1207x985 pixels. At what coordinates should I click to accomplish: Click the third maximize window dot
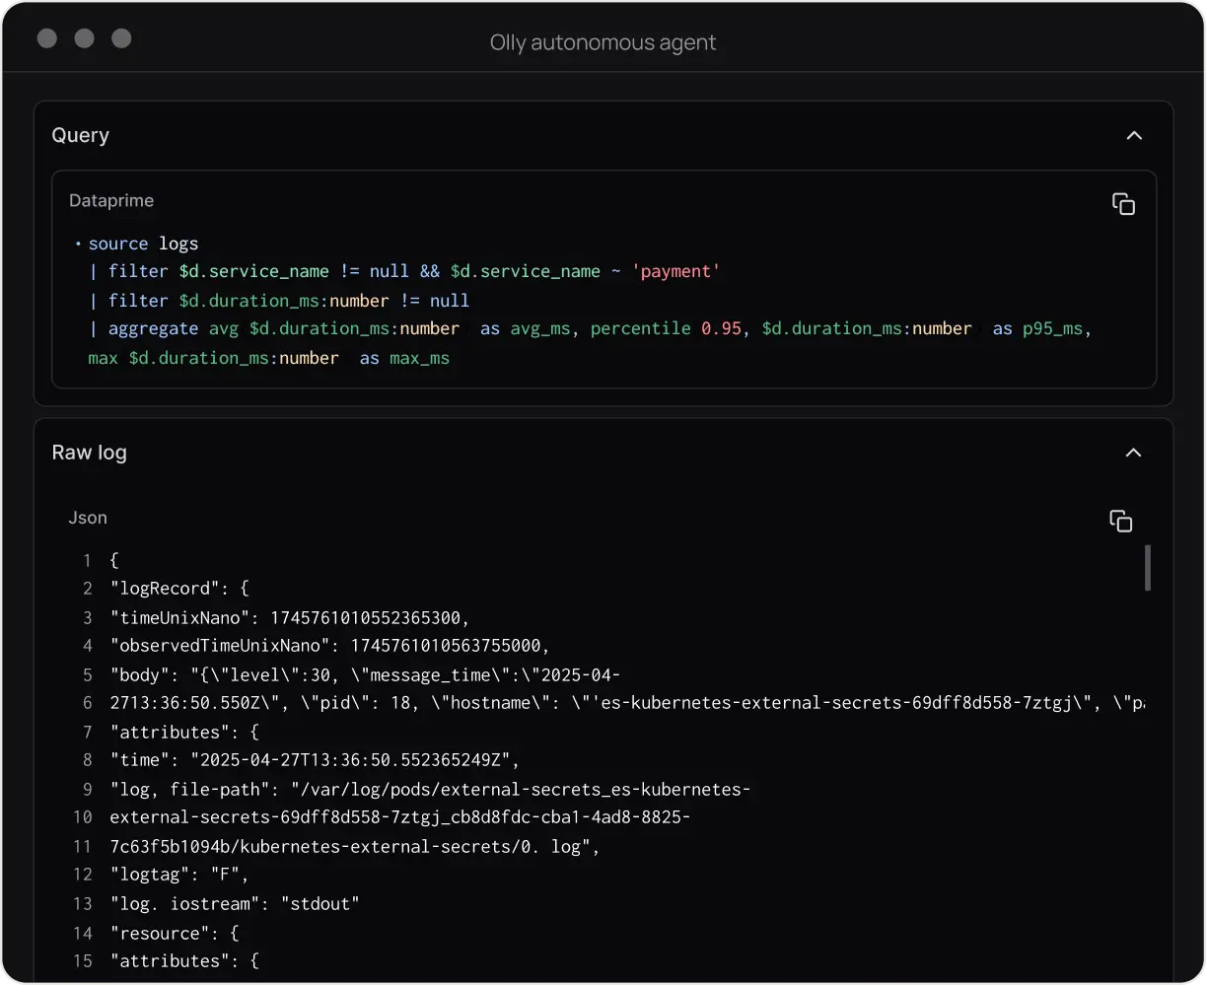(x=121, y=38)
